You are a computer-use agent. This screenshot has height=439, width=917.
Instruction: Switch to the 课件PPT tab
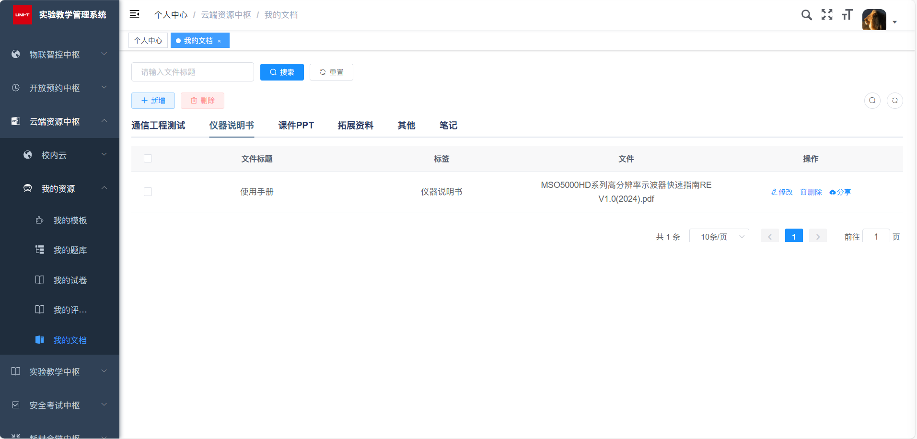click(296, 126)
